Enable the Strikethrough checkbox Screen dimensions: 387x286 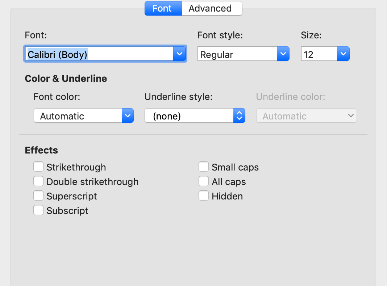coord(38,167)
